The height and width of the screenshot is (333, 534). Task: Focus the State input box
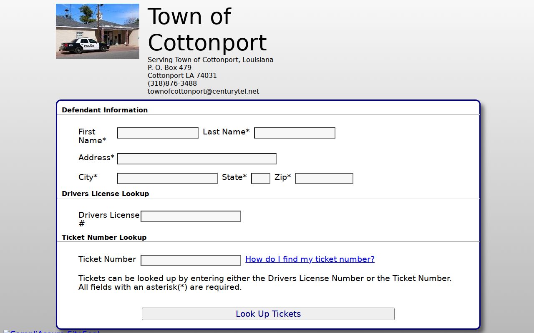click(261, 178)
